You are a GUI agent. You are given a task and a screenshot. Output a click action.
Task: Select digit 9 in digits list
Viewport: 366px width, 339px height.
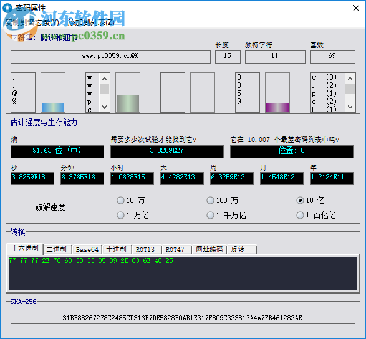click(239, 101)
